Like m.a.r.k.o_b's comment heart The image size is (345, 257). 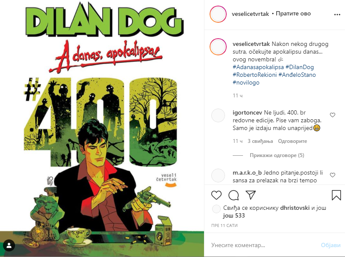pyautogui.click(x=333, y=175)
